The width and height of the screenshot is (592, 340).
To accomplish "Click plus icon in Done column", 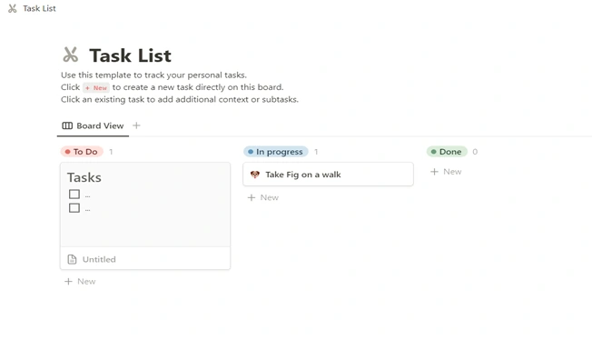I will [x=435, y=172].
